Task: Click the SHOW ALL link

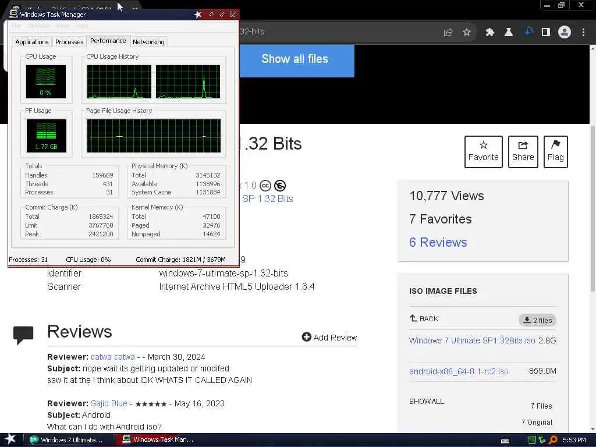Action: (427, 402)
